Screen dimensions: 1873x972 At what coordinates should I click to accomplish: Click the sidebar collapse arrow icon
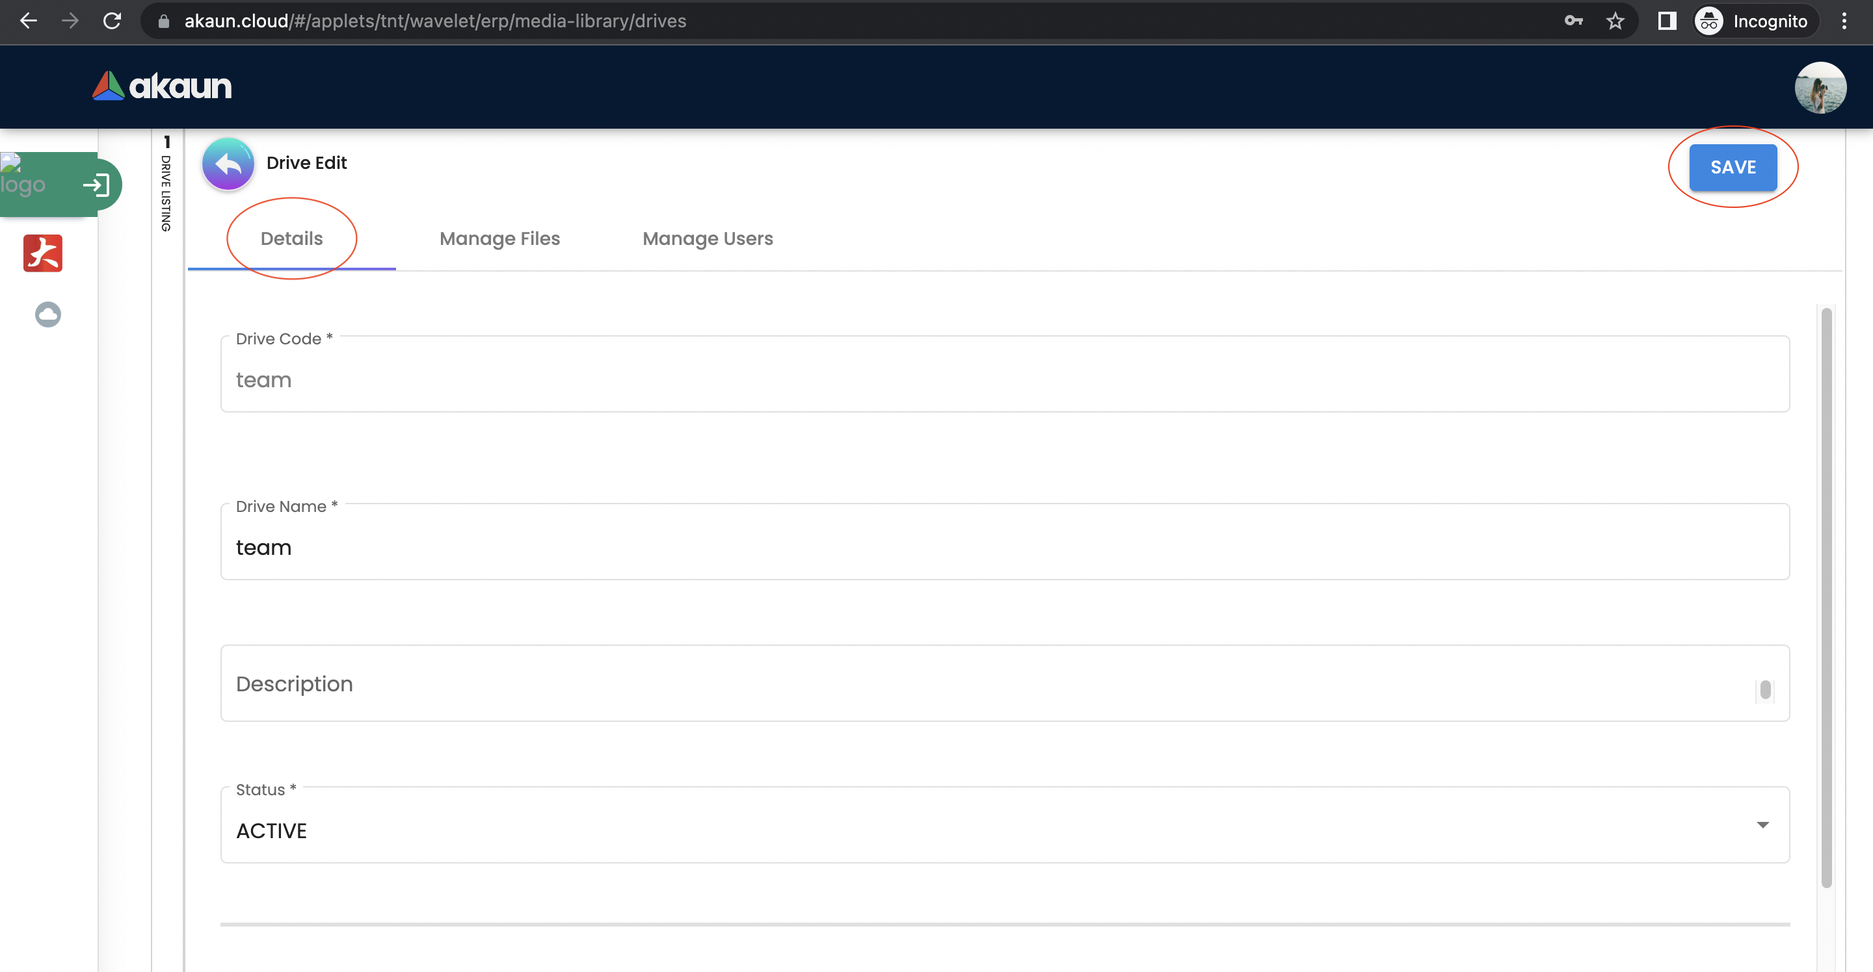96,185
